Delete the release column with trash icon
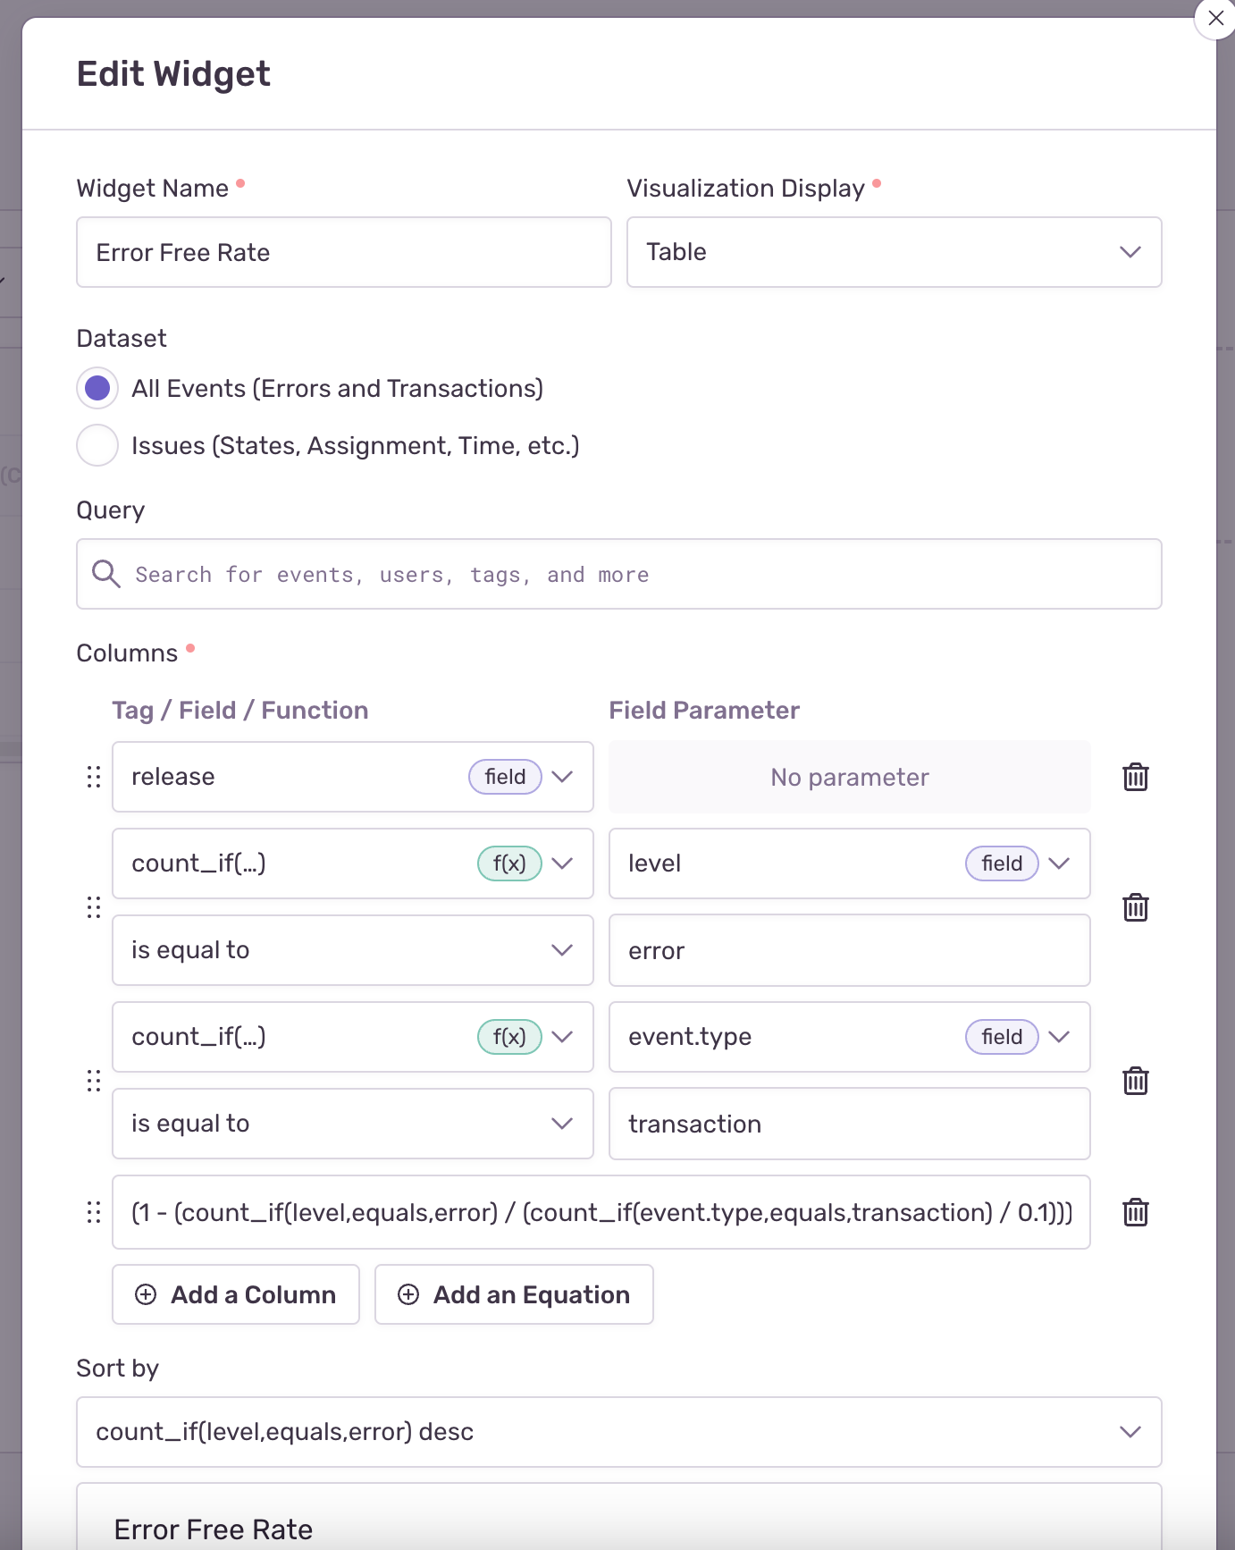The width and height of the screenshot is (1235, 1550). 1135,777
